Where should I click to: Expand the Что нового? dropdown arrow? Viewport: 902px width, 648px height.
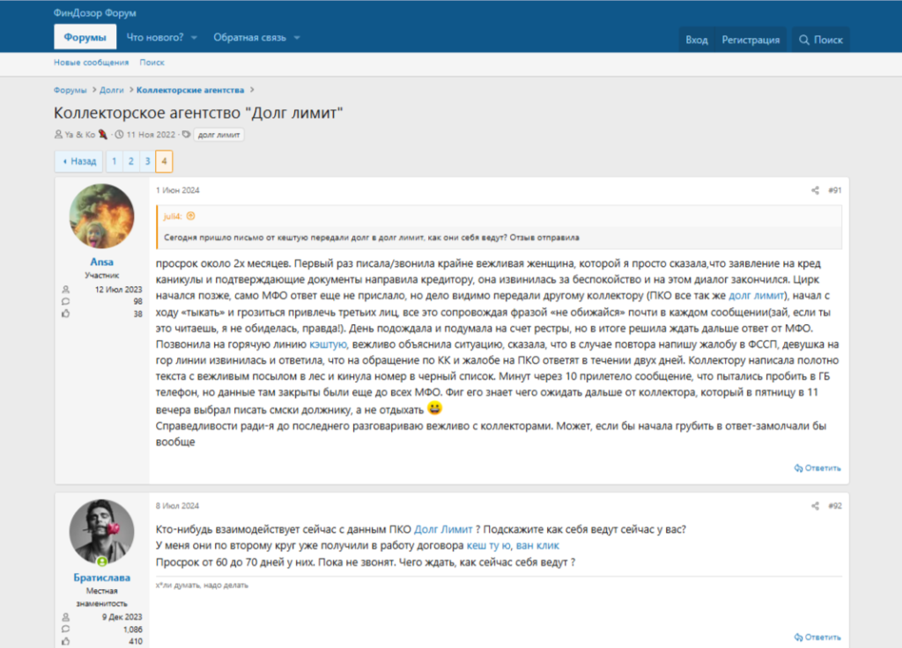click(194, 38)
